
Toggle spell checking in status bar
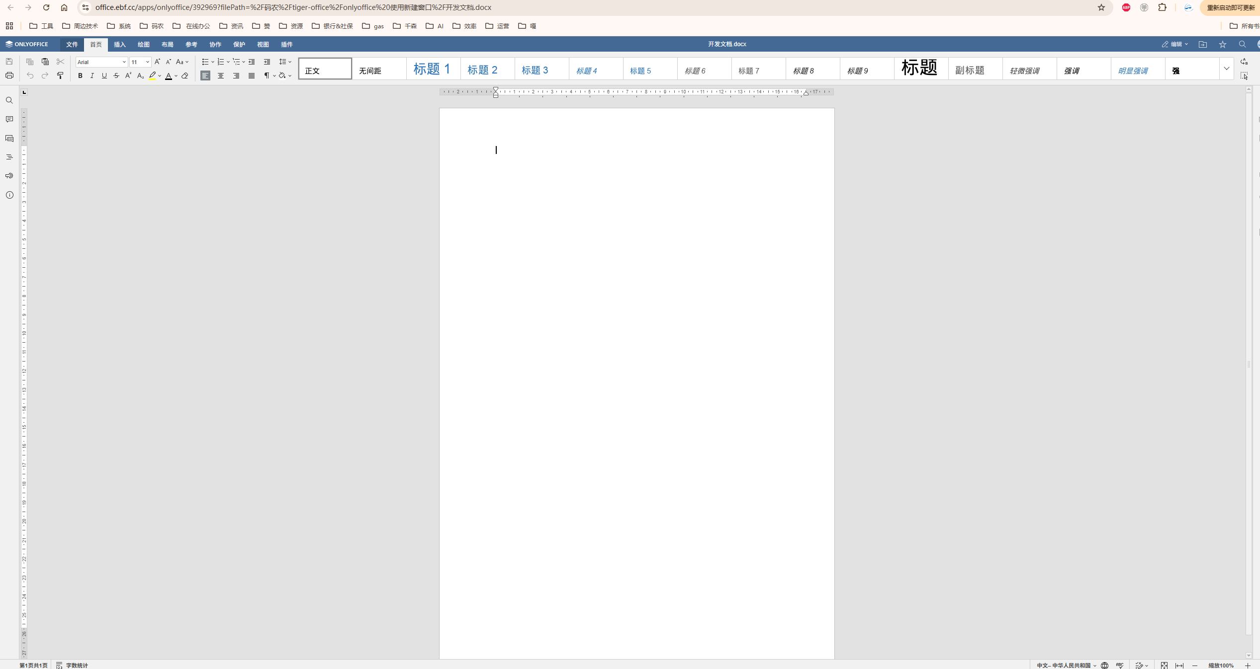point(1120,665)
